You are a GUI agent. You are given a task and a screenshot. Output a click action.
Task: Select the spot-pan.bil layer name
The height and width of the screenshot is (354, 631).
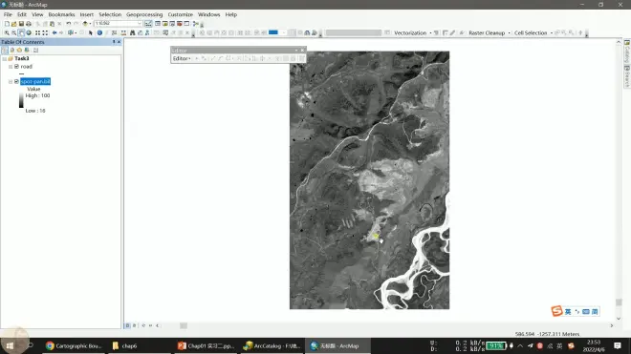coord(35,81)
